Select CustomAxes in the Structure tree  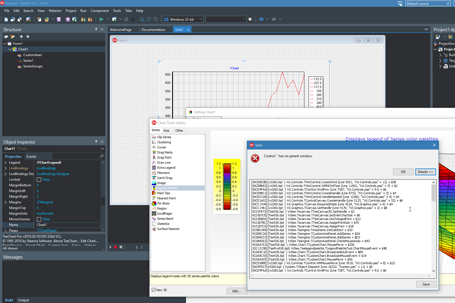[x=33, y=55]
